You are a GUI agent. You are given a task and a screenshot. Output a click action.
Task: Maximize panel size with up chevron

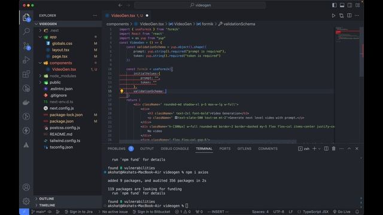click(349, 149)
